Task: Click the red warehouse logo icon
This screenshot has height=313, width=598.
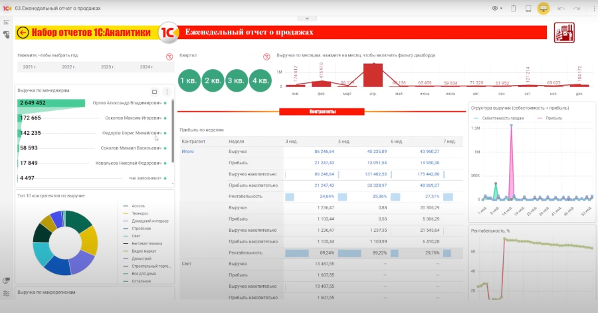Action: point(564,33)
